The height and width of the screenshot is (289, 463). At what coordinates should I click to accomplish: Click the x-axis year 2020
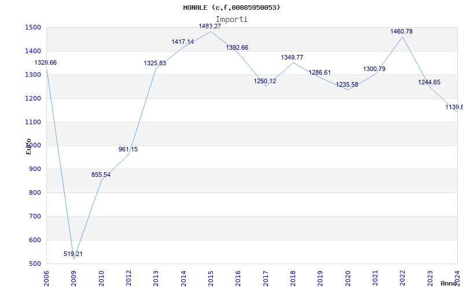click(x=348, y=279)
